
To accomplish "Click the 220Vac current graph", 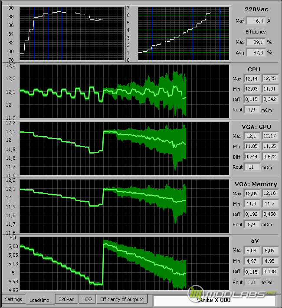I will 184,33.
